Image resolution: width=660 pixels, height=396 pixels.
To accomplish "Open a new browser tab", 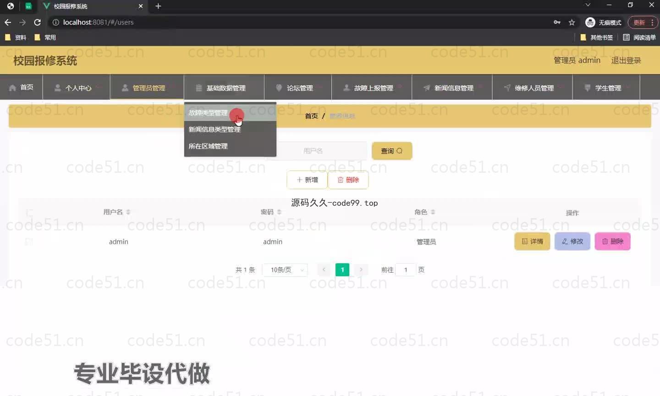I will (158, 6).
